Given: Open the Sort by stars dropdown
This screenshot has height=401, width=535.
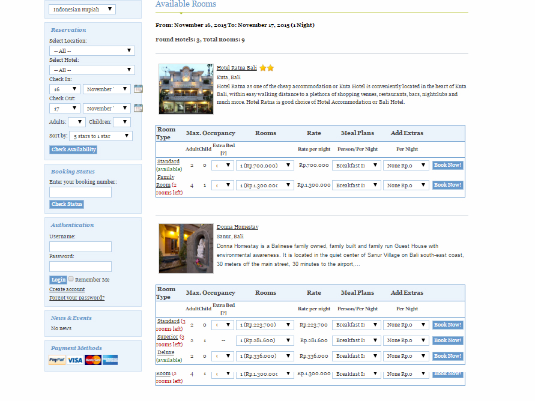Looking at the screenshot, I should 100,136.
